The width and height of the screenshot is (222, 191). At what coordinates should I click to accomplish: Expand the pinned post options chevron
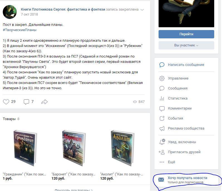tap(142, 10)
